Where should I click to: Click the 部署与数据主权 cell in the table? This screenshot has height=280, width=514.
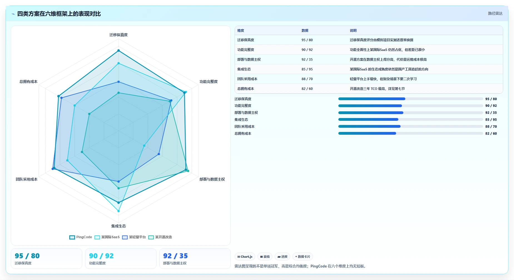[249, 60]
